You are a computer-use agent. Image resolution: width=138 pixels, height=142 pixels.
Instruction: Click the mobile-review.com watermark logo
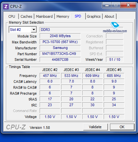click(x=115, y=27)
